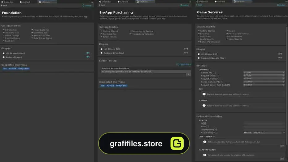288x162 pixels.
Task: Click the info icon in the Achievements section
Action: (x=205, y=142)
